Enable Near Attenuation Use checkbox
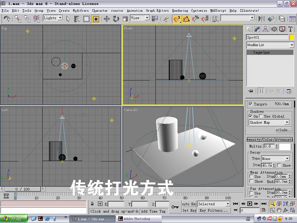The image size is (297, 223). pyautogui.click(x=251, y=177)
